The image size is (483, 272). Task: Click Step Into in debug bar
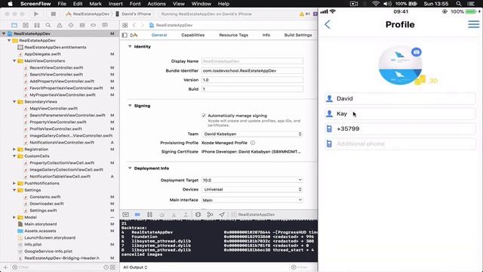(x=174, y=215)
